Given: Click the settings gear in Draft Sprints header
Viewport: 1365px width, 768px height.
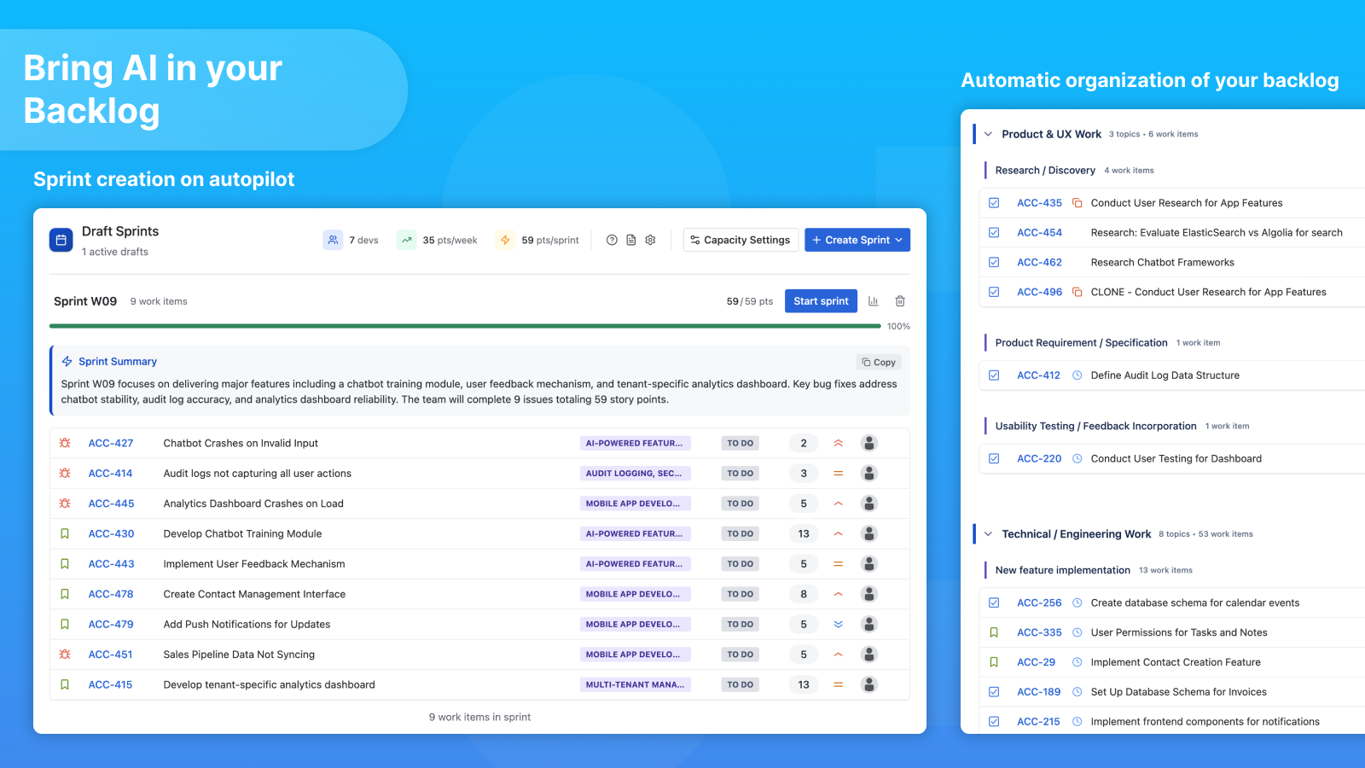Looking at the screenshot, I should point(650,240).
